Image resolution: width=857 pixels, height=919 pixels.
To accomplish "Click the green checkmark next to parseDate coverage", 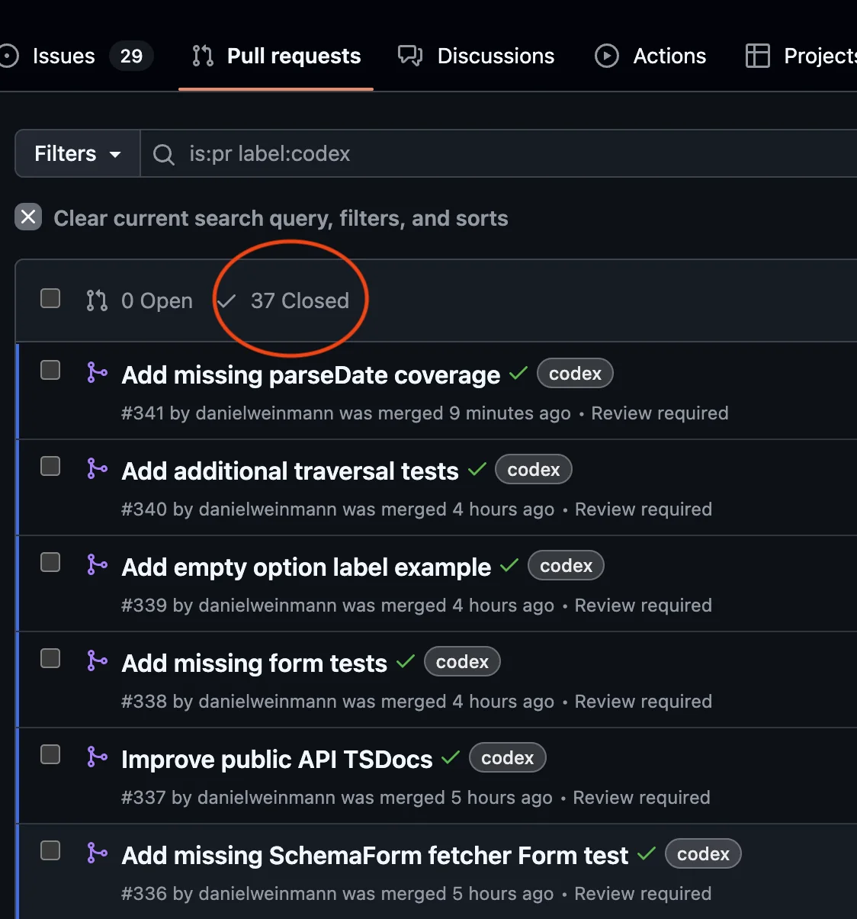I will click(x=518, y=374).
